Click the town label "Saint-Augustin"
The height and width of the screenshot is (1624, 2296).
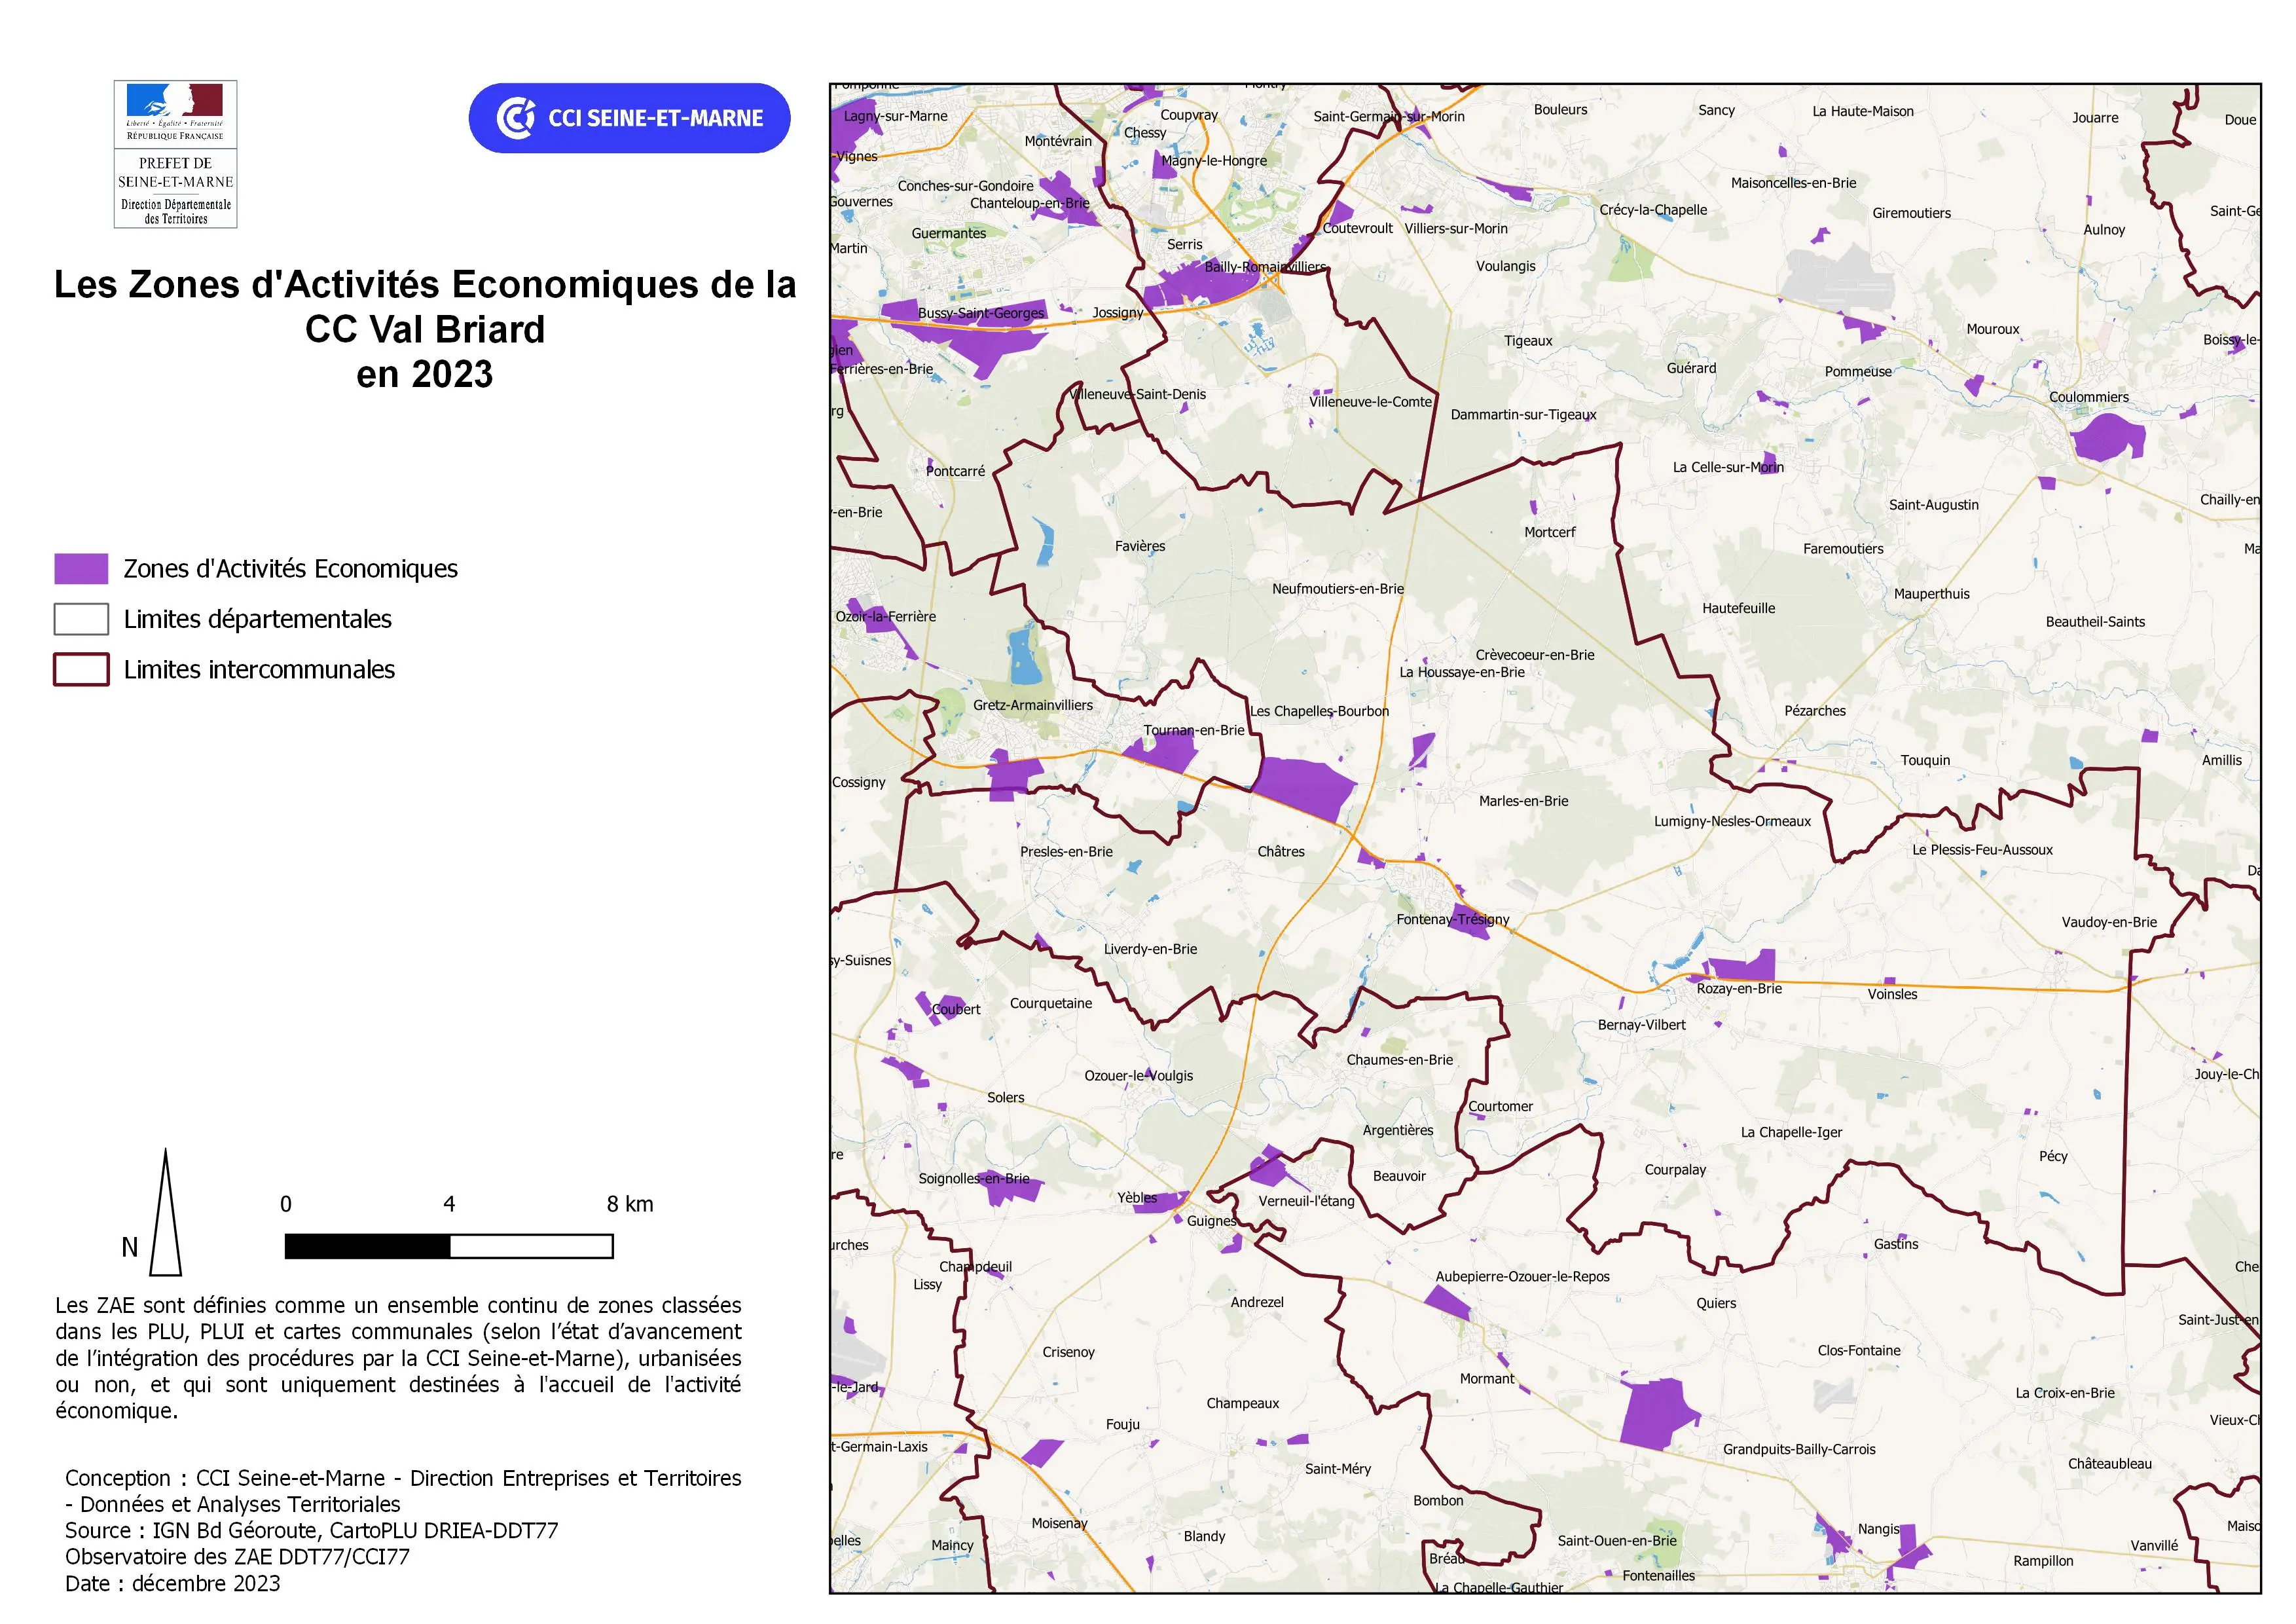pos(1933,505)
